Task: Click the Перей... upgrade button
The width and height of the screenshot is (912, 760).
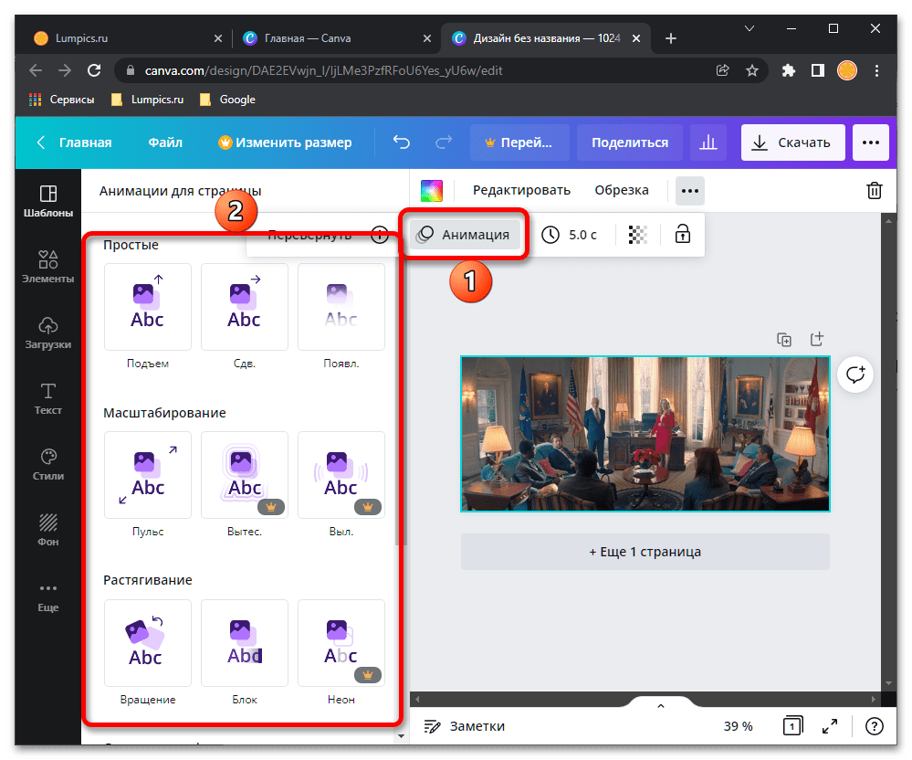Action: 519,142
